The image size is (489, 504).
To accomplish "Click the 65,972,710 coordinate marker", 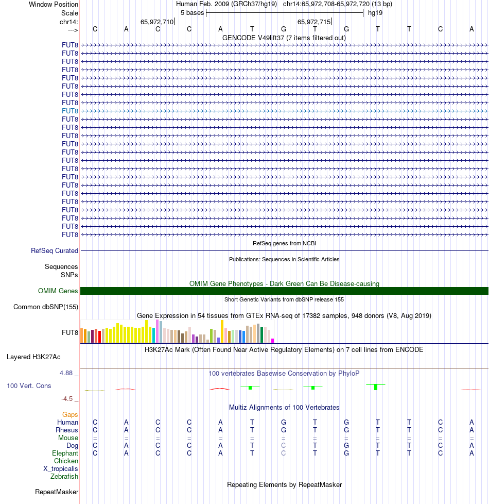I will 156,22.
